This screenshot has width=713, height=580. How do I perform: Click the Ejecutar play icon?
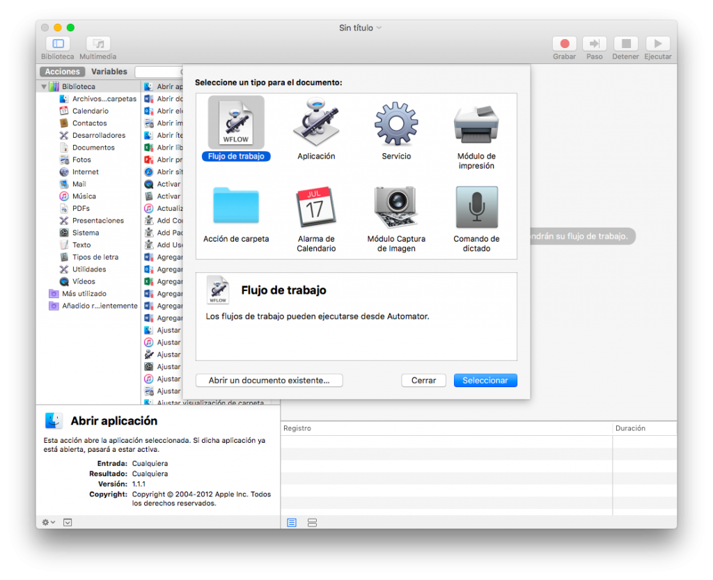click(x=657, y=42)
